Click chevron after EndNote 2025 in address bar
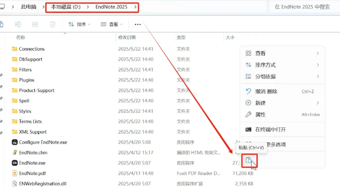 135,7
